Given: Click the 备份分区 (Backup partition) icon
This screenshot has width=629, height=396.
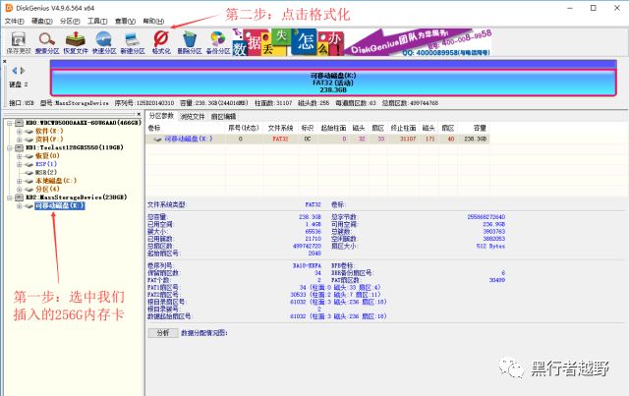Looking at the screenshot, I should (x=218, y=40).
